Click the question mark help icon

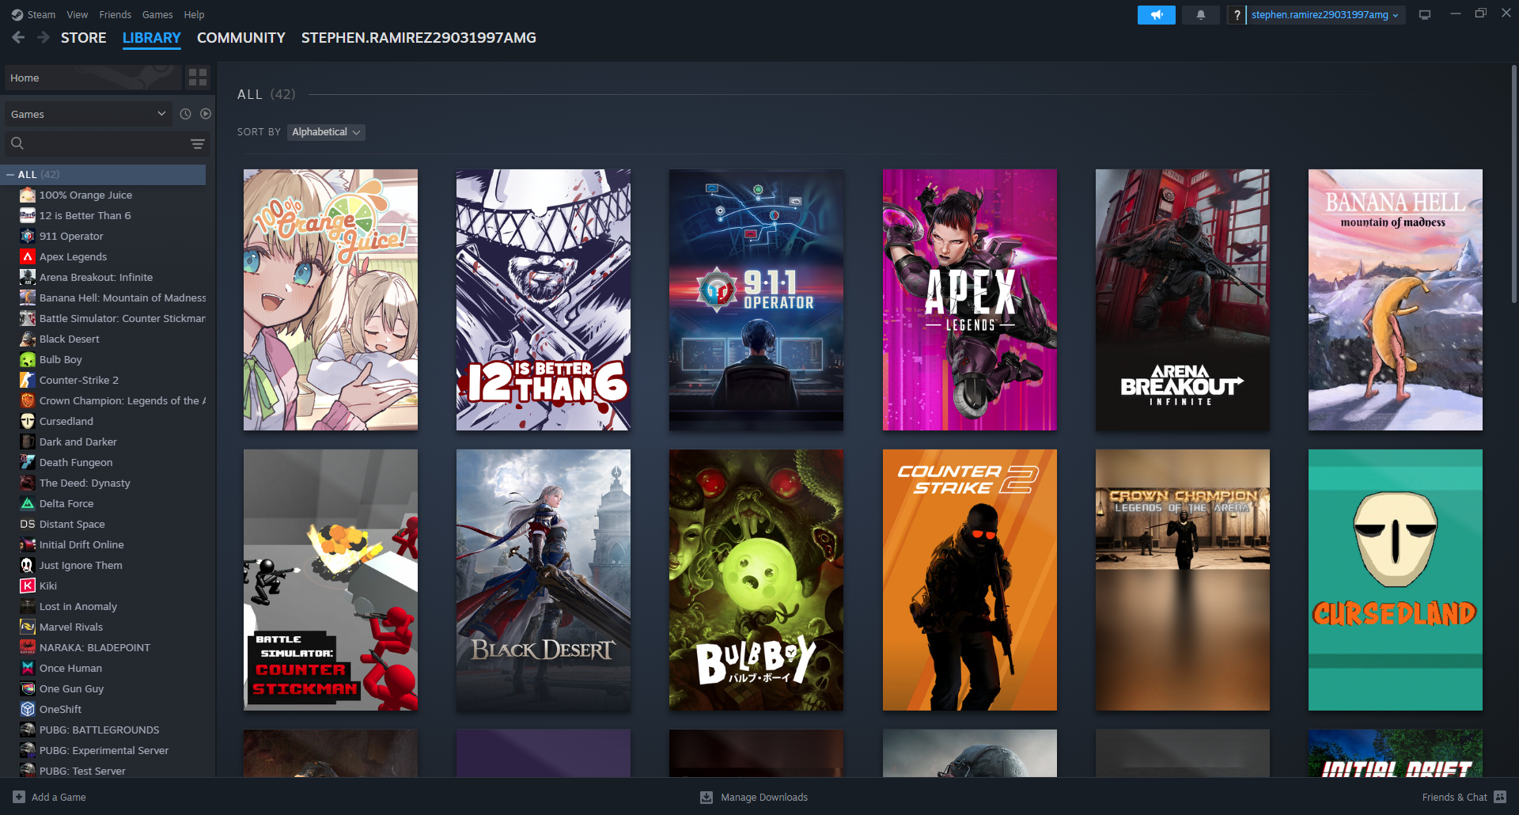click(x=1237, y=15)
